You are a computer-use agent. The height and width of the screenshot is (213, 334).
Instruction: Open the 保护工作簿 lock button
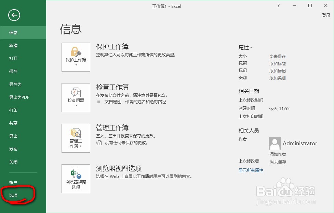point(76,57)
